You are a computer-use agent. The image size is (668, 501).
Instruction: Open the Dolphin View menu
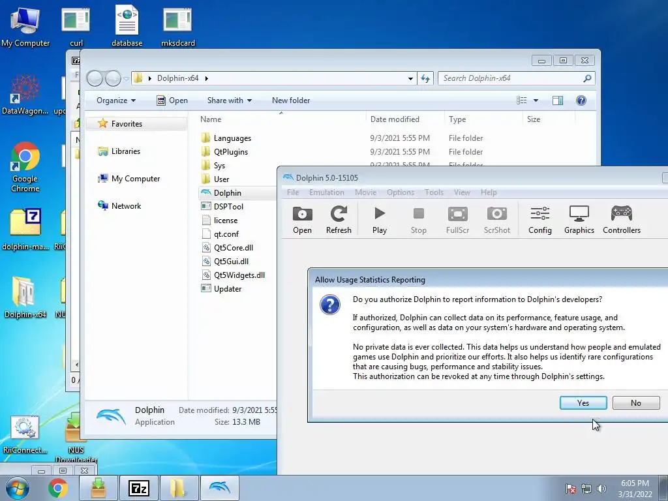(x=462, y=192)
